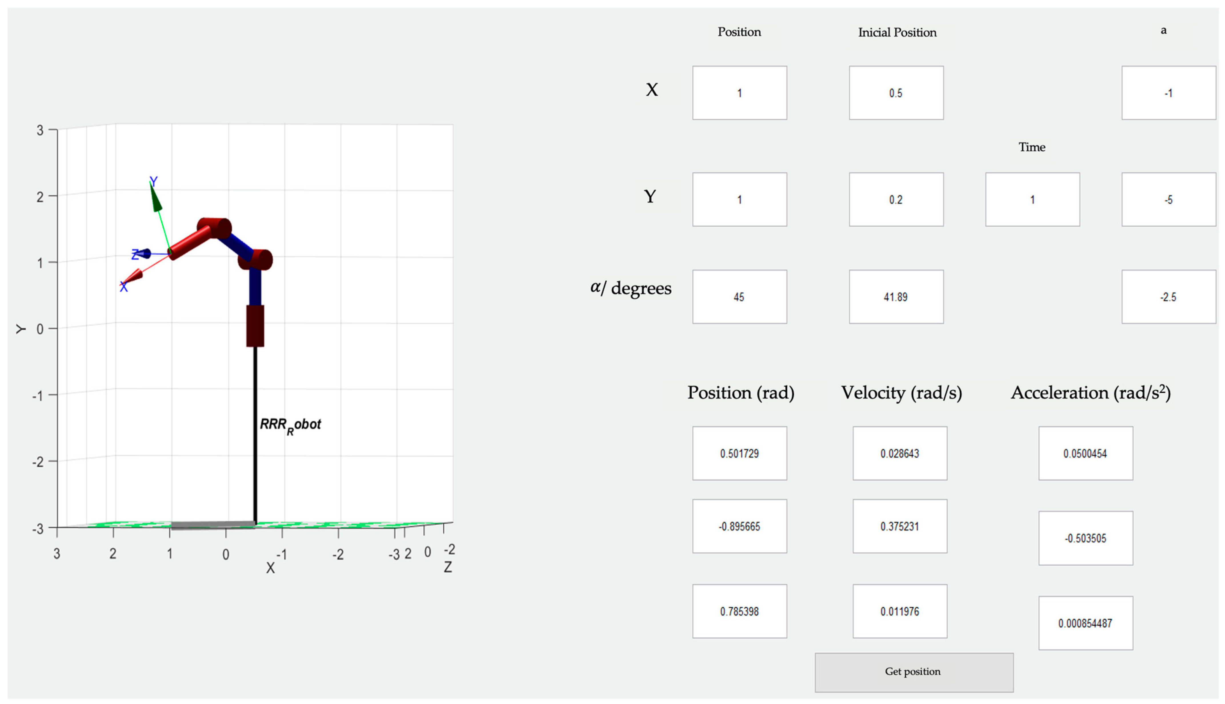
Task: Focus the Position α degrees field showing 45
Action: [739, 296]
